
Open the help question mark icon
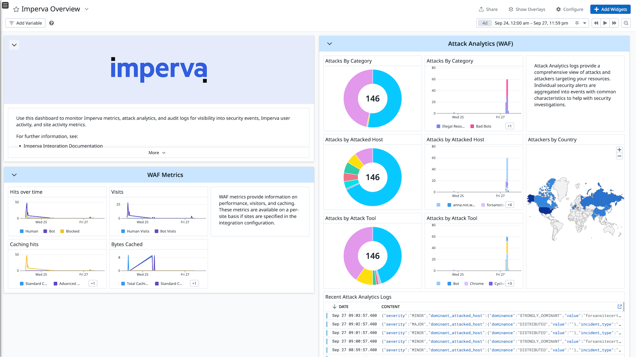pyautogui.click(x=51, y=23)
